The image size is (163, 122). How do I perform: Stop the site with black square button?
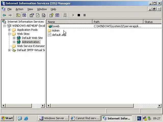point(79,15)
